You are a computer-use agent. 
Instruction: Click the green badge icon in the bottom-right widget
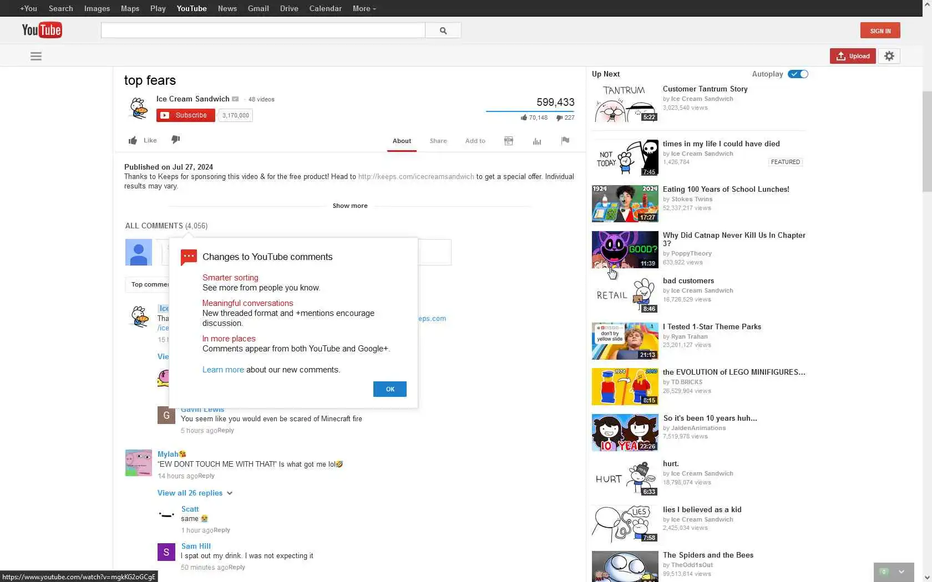pyautogui.click(x=884, y=571)
